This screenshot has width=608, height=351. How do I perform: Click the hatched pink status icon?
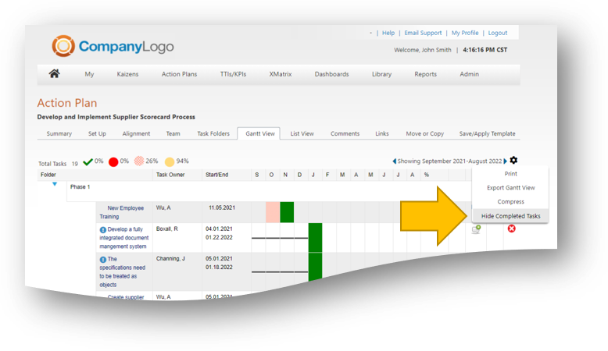click(x=139, y=161)
